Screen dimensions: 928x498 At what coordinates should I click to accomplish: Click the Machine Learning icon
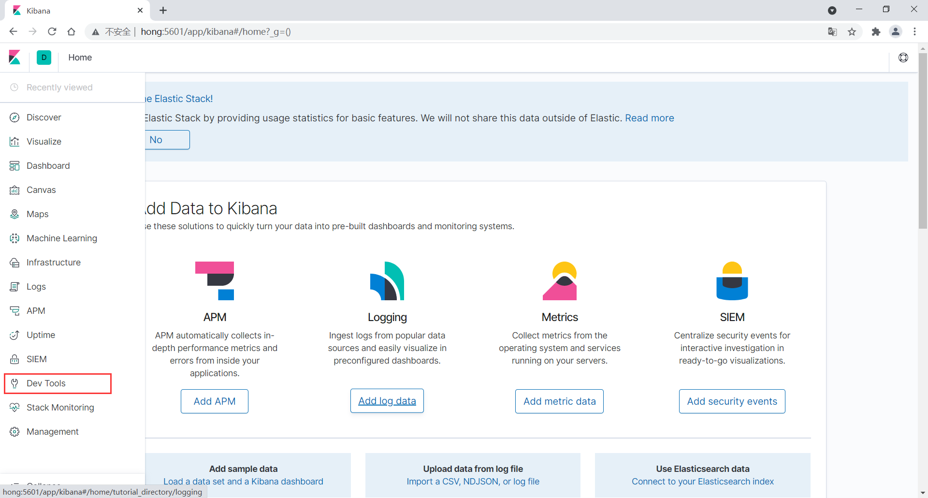(x=14, y=238)
